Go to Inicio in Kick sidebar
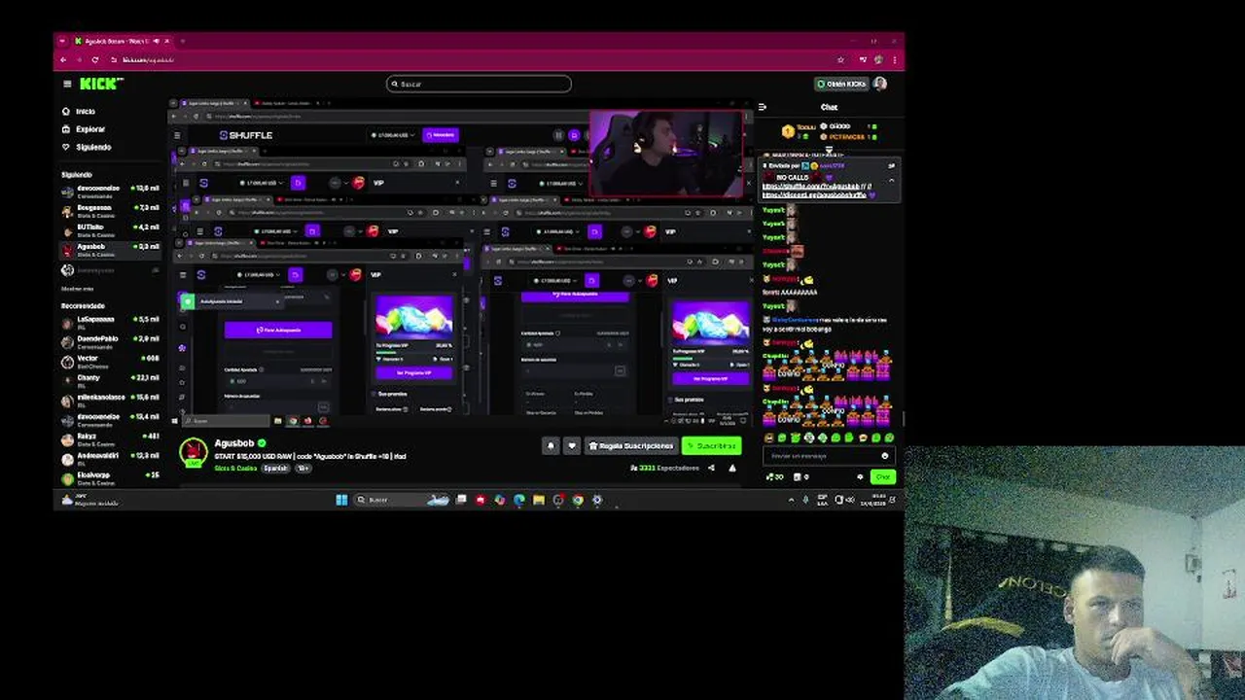This screenshot has width=1245, height=700. [x=79, y=112]
